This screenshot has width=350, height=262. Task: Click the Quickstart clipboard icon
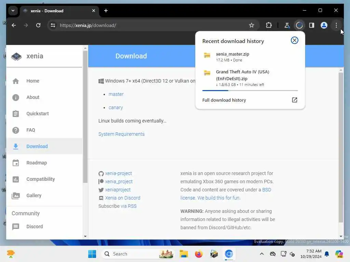point(16,114)
